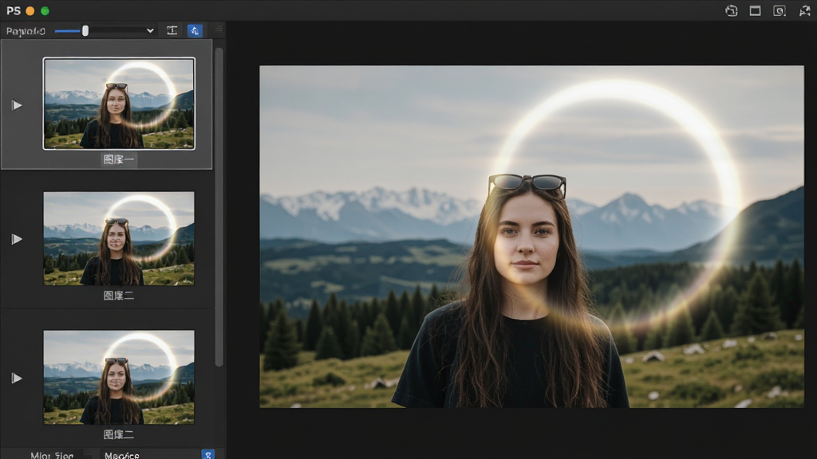This screenshot has width=817, height=459.
Task: Open the dropdown chevron next to the slider
Action: tap(150, 31)
